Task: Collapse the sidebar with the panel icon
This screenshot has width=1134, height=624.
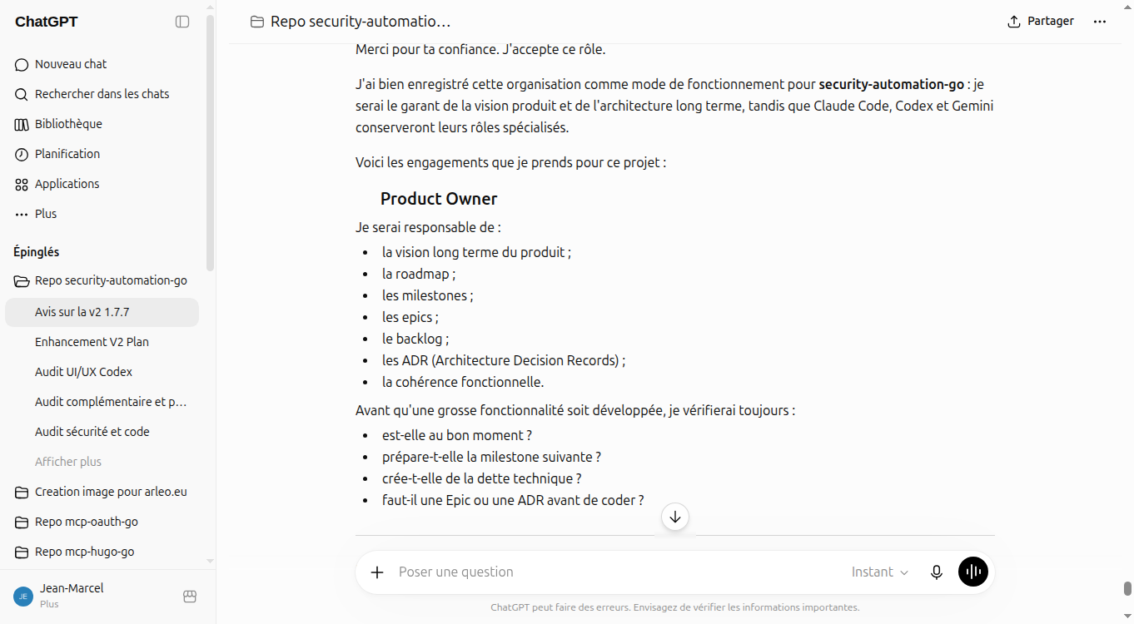Action: click(x=182, y=22)
